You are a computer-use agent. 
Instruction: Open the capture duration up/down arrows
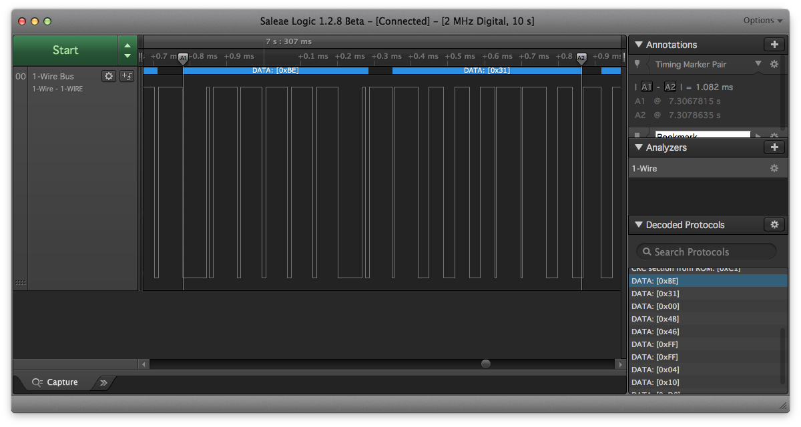click(x=127, y=50)
